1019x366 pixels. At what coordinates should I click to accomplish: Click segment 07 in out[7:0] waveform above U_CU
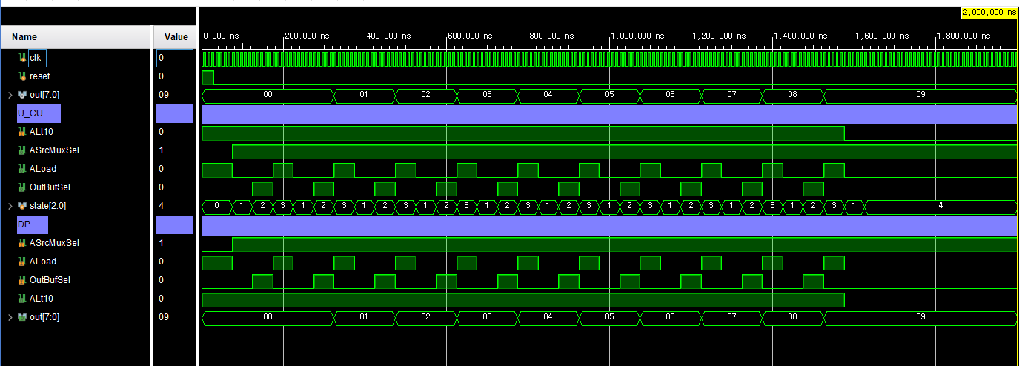tap(731, 95)
